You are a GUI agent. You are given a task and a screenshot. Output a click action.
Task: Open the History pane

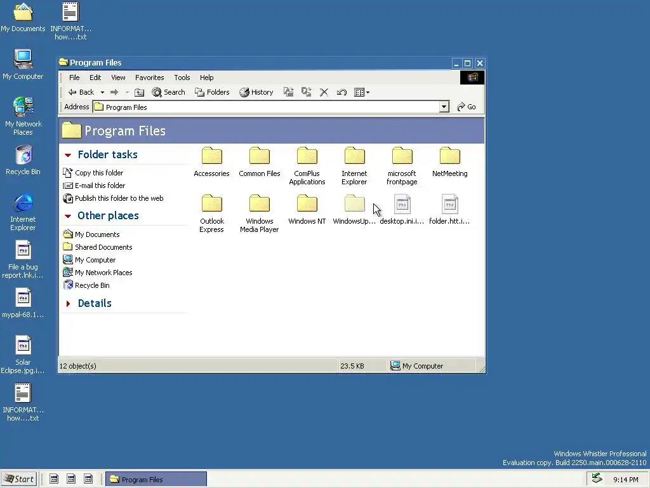[256, 92]
